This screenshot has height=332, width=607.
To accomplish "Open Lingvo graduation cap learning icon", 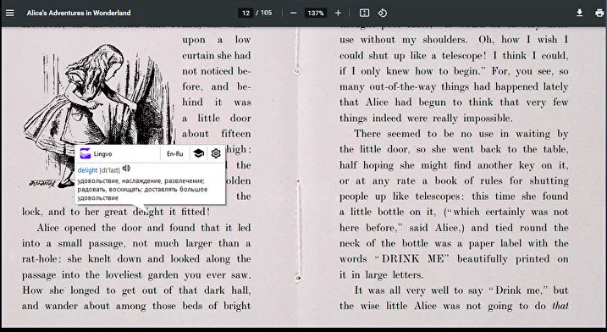I will (x=199, y=154).
